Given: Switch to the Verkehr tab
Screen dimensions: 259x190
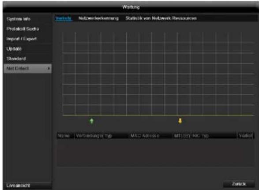Looking at the screenshot, I should (64, 19).
